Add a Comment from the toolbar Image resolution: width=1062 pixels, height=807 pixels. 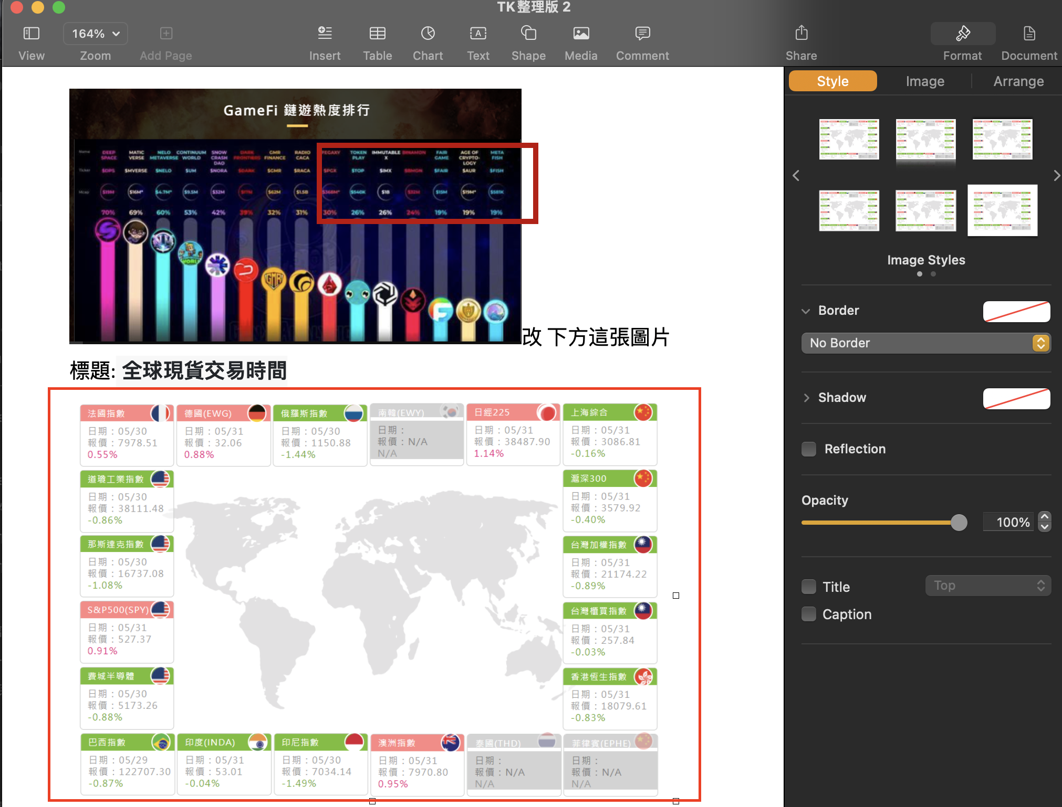(642, 34)
